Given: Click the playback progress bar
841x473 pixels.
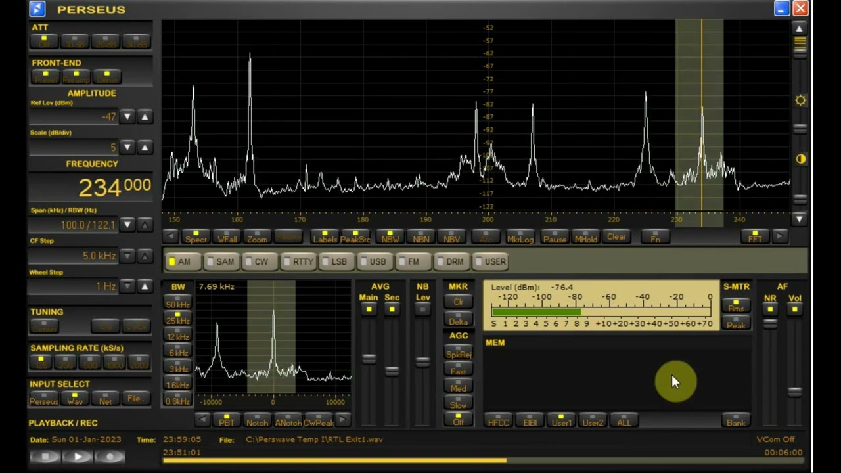Looking at the screenshot, I should pos(482,461).
